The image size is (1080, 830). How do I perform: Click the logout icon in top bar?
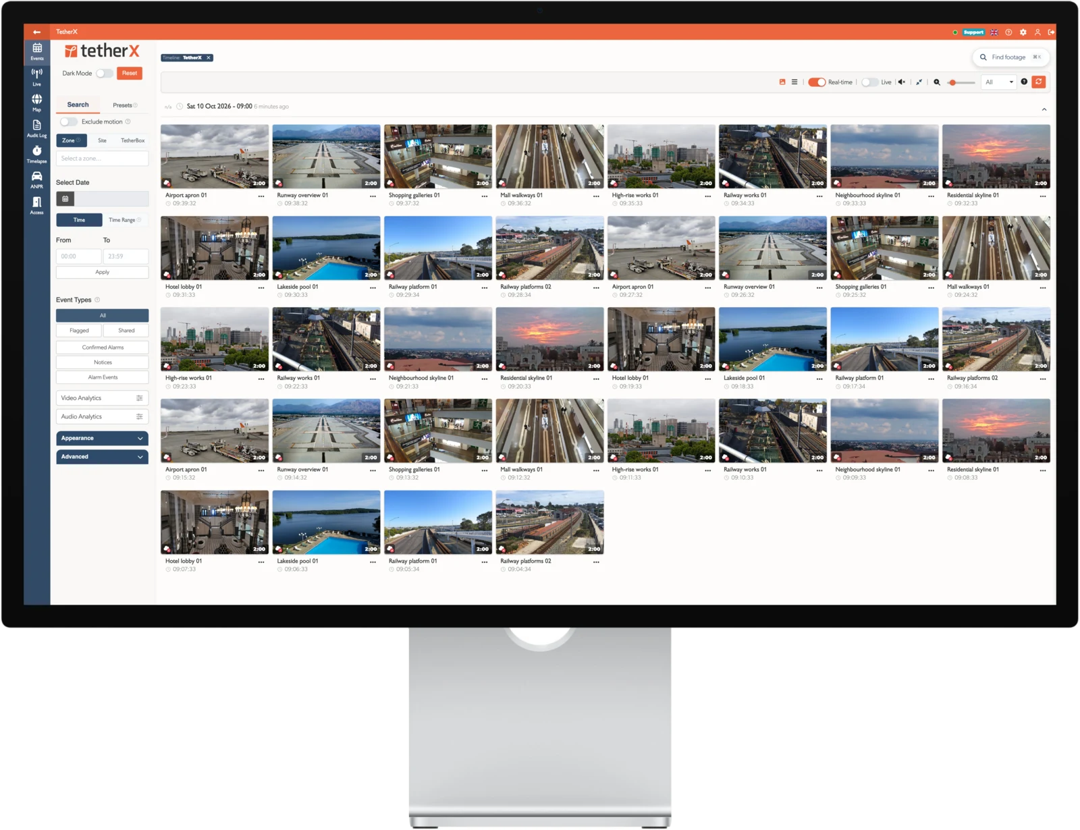(x=1051, y=32)
